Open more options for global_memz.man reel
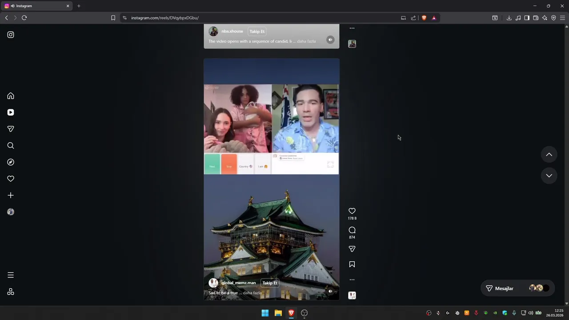Viewport: 569px width, 320px height. pyautogui.click(x=352, y=280)
